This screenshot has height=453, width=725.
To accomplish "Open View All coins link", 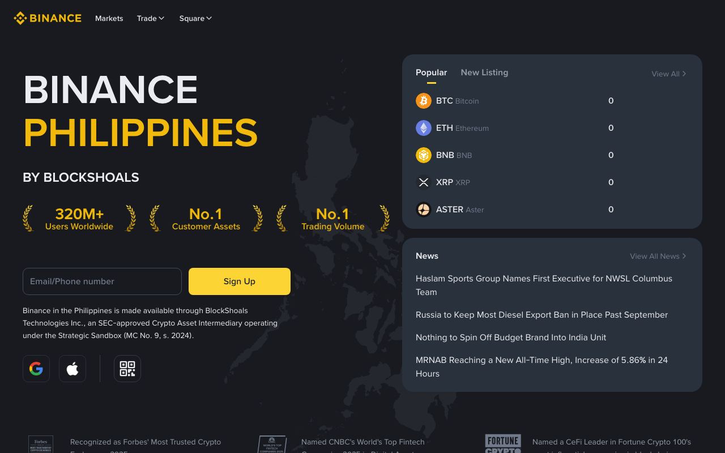I will (x=669, y=74).
